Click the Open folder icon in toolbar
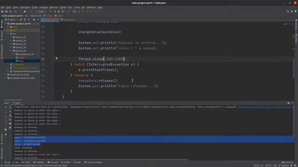 [x=2, y=12]
